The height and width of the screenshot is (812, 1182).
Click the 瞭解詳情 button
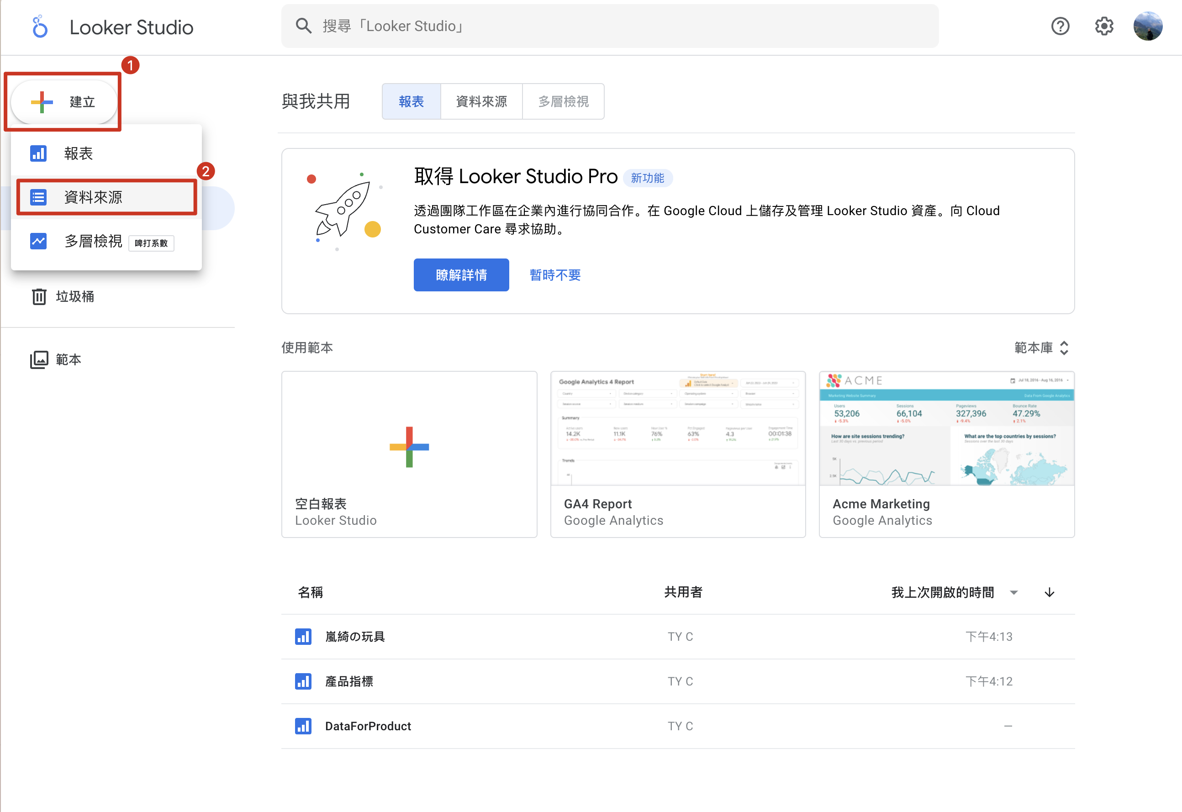[461, 275]
